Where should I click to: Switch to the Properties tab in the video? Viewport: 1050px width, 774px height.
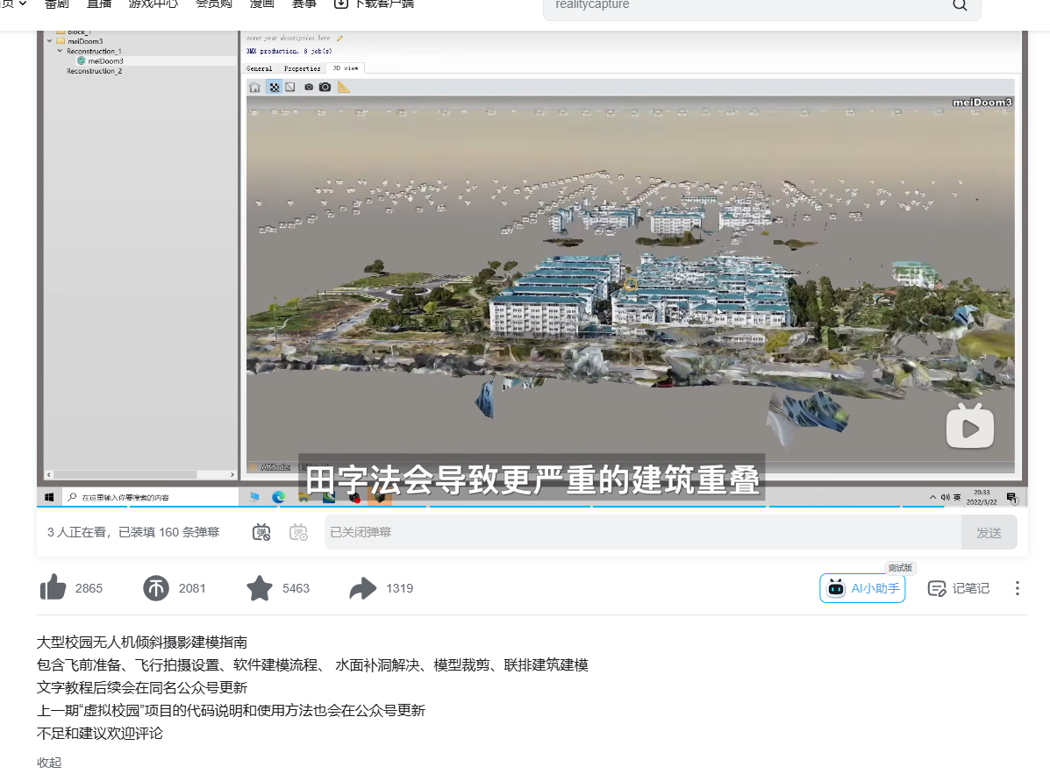[302, 68]
